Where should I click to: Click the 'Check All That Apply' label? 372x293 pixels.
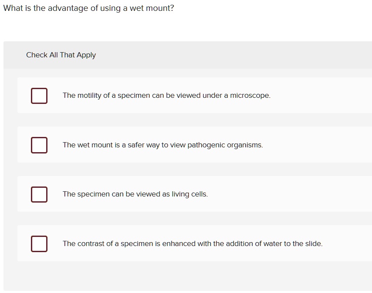point(61,55)
